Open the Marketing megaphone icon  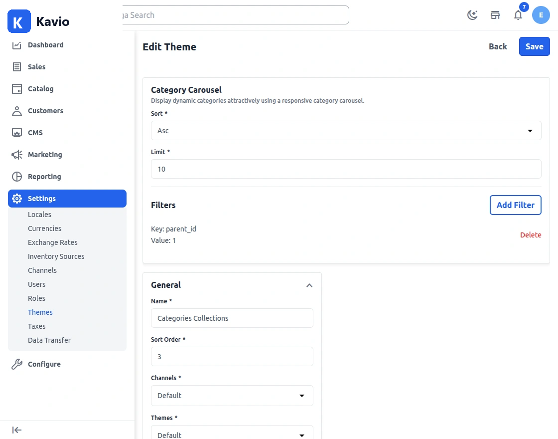[x=17, y=155]
